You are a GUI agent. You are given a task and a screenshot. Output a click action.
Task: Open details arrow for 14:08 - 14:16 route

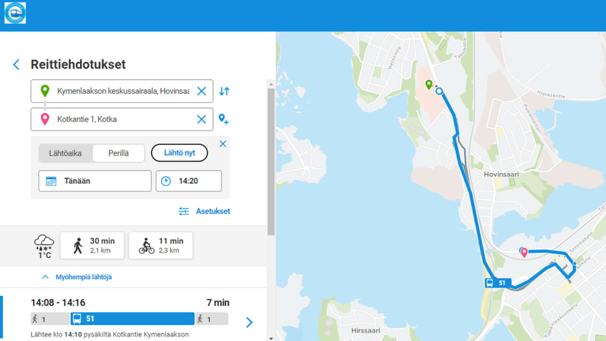click(x=249, y=322)
